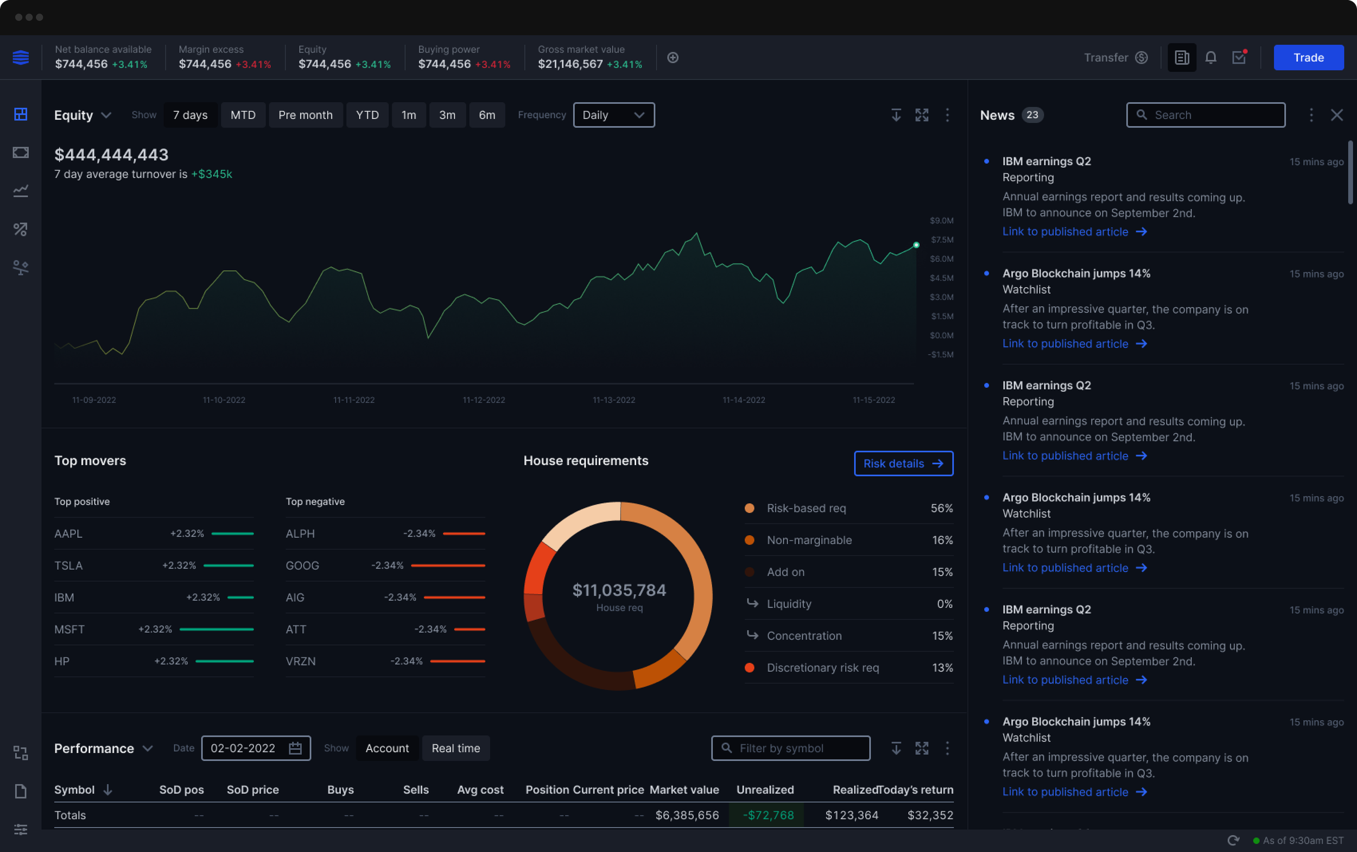Select the cash/balances icon in the sidebar

point(21,152)
